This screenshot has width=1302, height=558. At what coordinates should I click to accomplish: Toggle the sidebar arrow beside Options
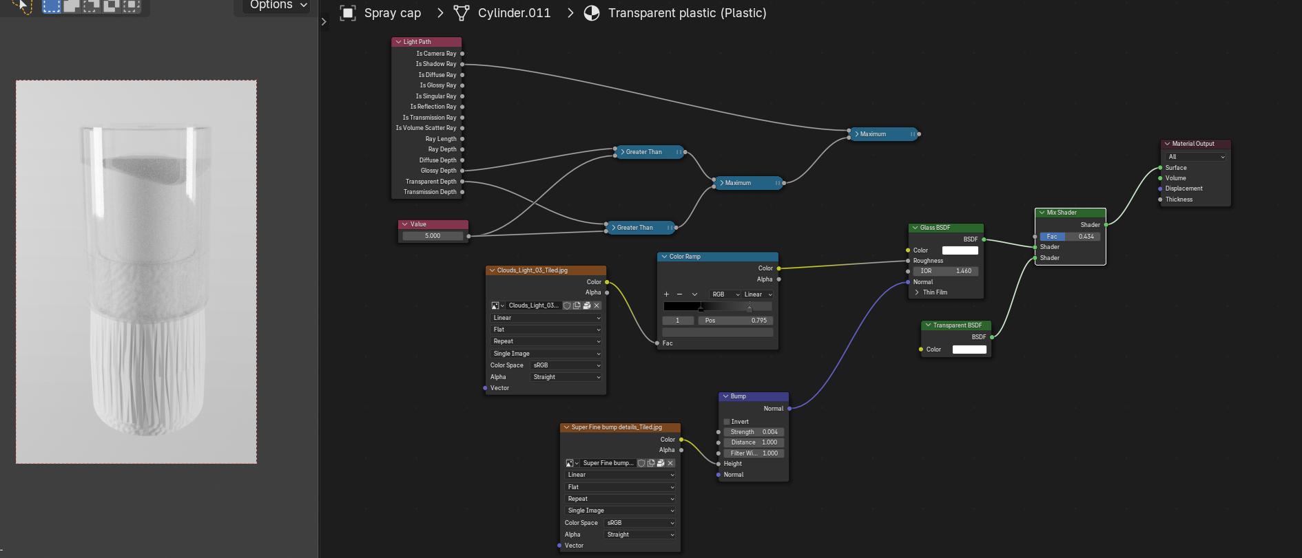pos(324,21)
